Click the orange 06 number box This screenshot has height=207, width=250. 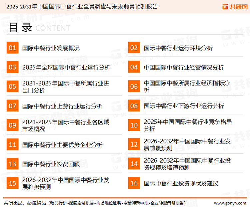click(134, 86)
